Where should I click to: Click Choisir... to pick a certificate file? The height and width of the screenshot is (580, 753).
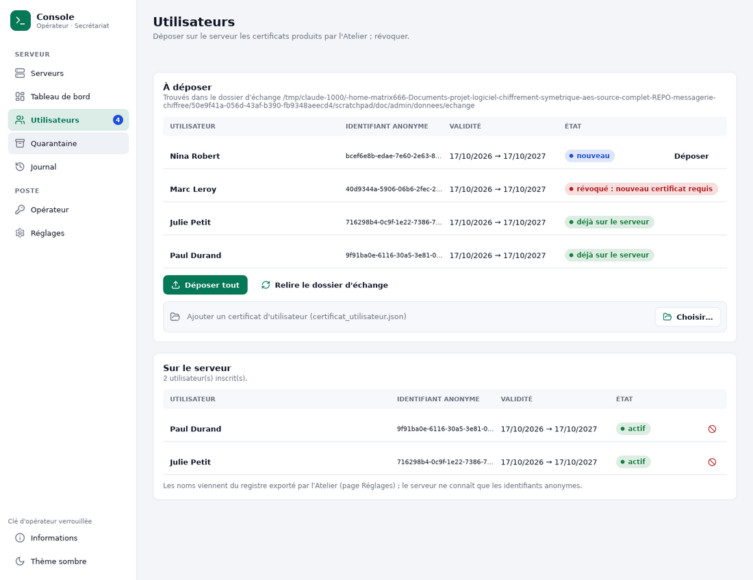coord(688,316)
